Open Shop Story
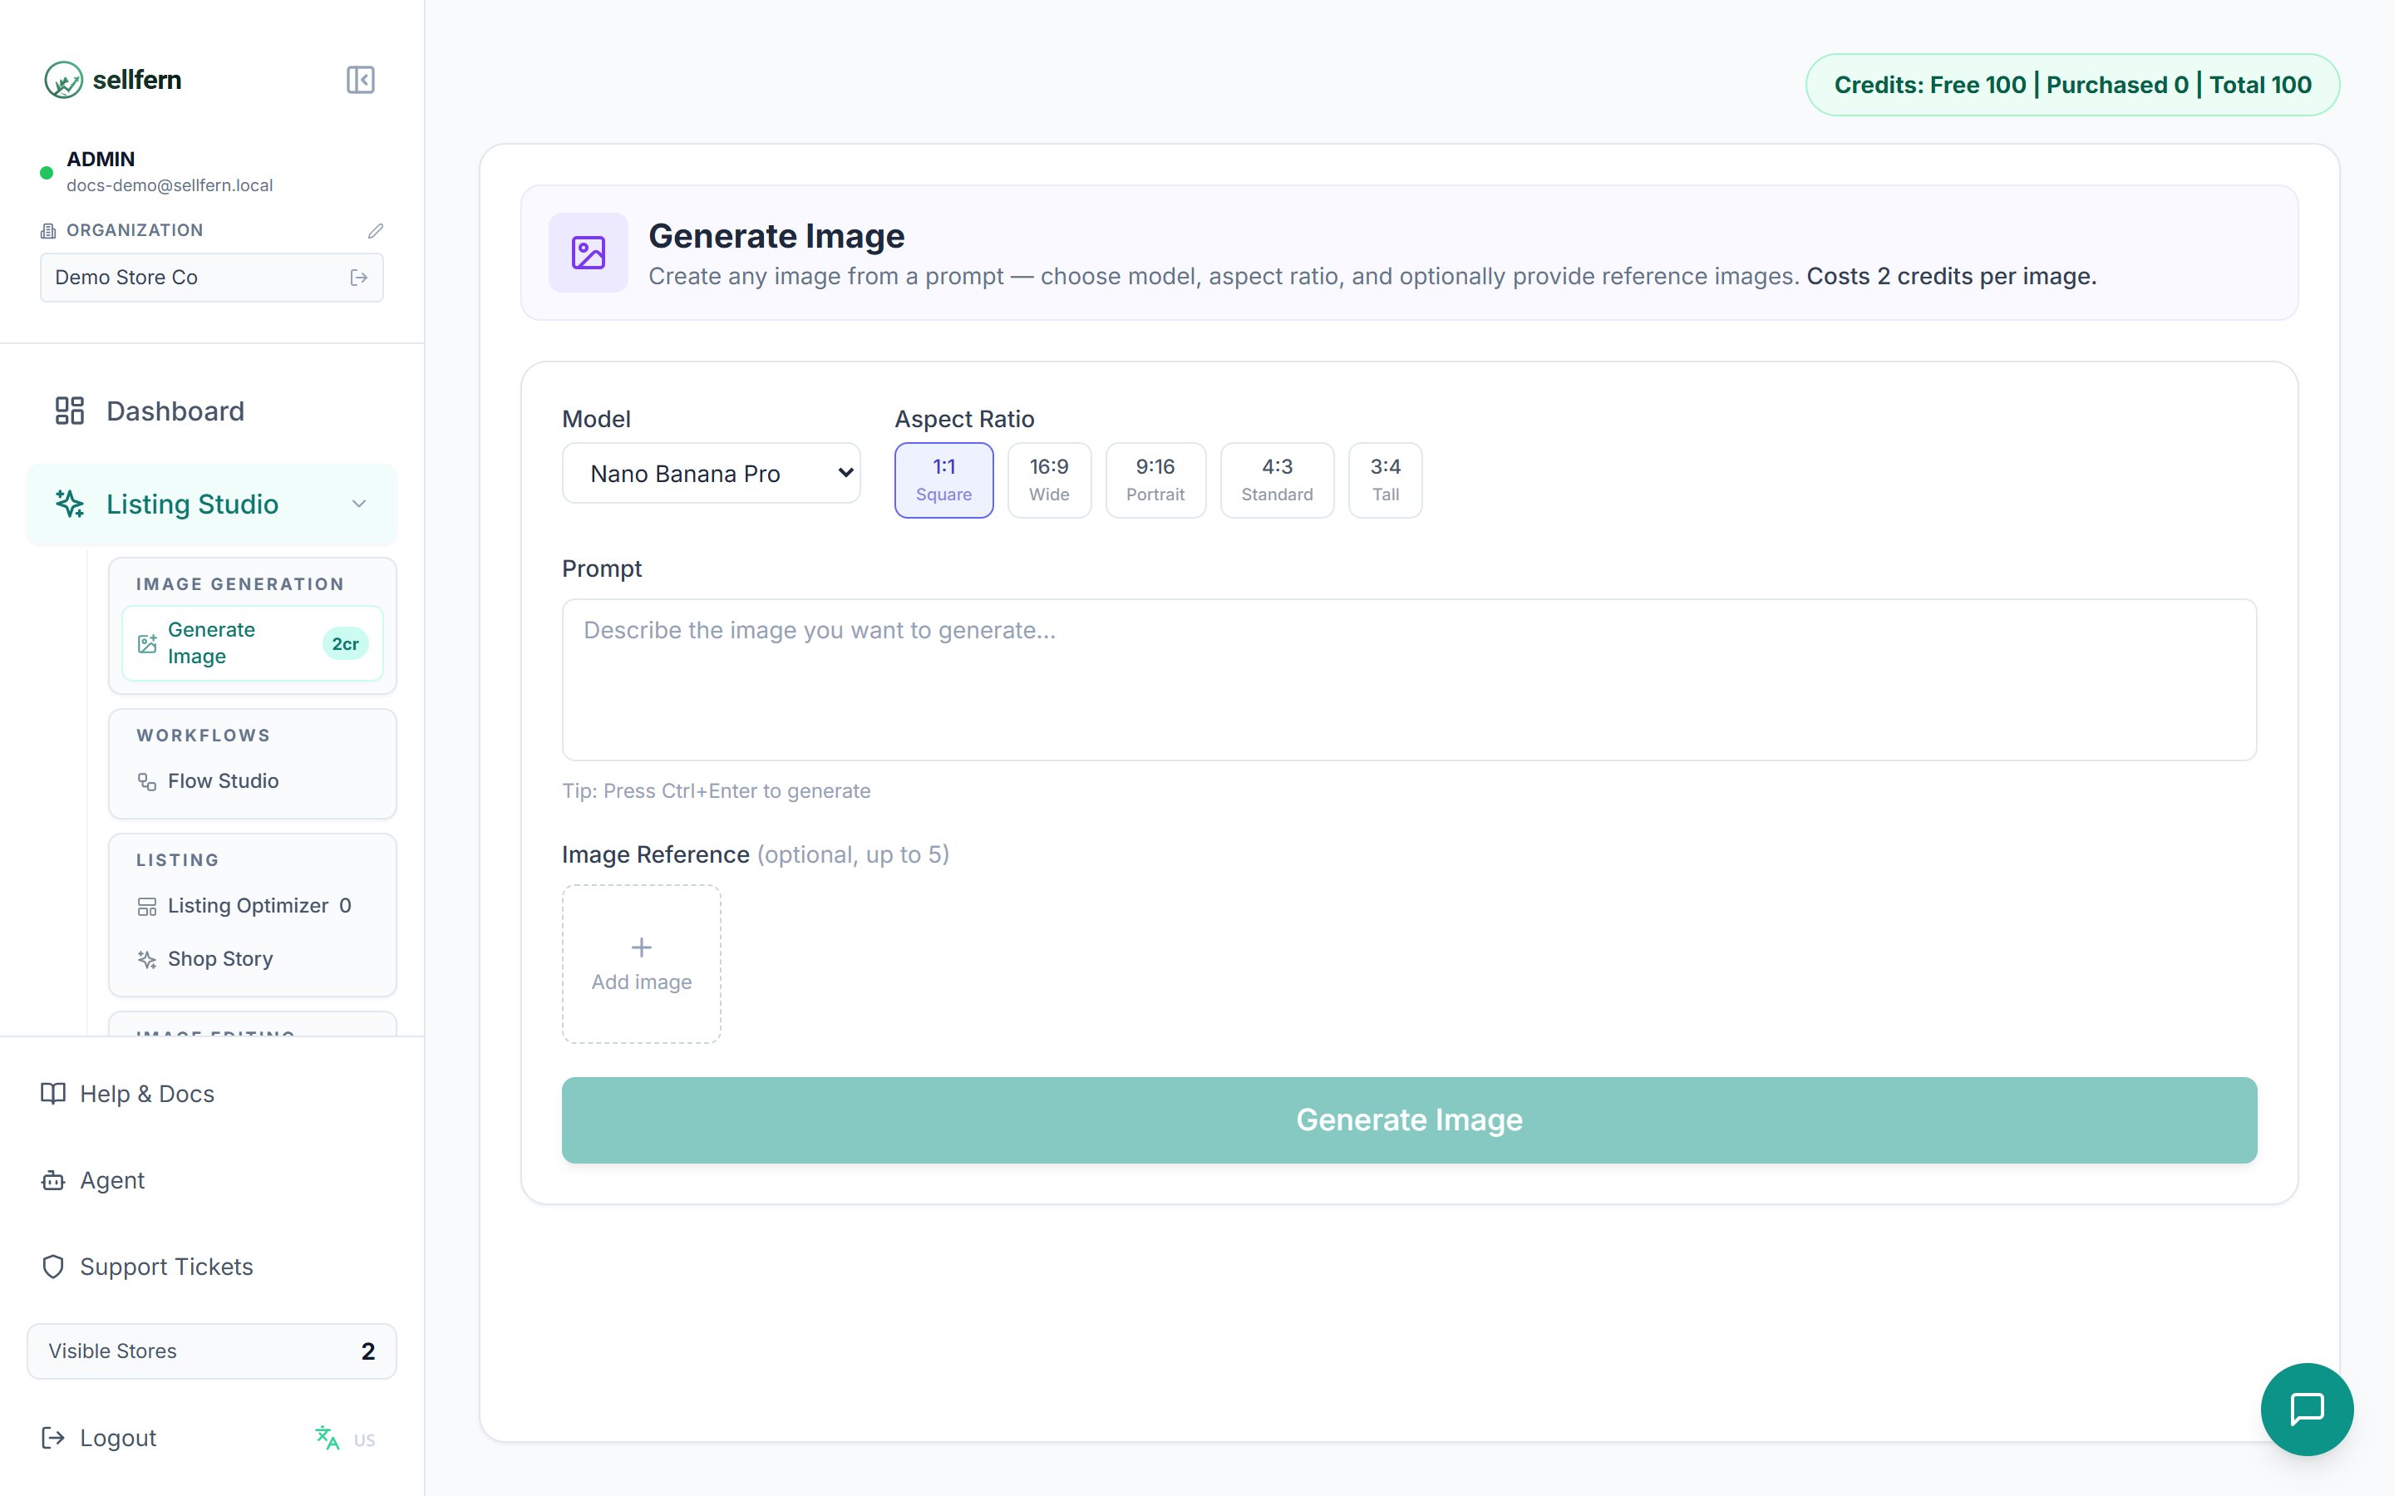This screenshot has width=2394, height=1496. [x=252, y=960]
